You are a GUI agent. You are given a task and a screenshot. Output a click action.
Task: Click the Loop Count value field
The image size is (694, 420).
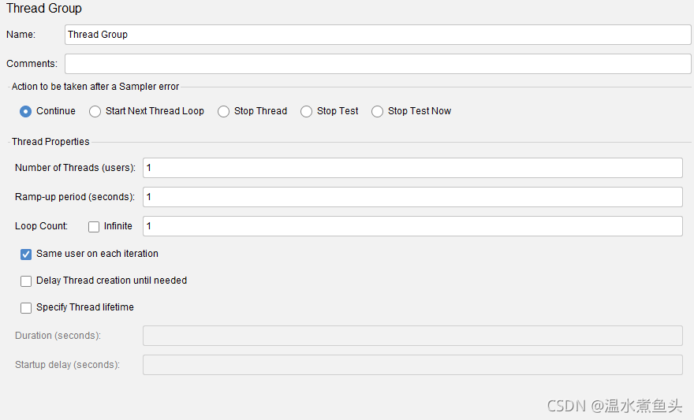coord(412,226)
